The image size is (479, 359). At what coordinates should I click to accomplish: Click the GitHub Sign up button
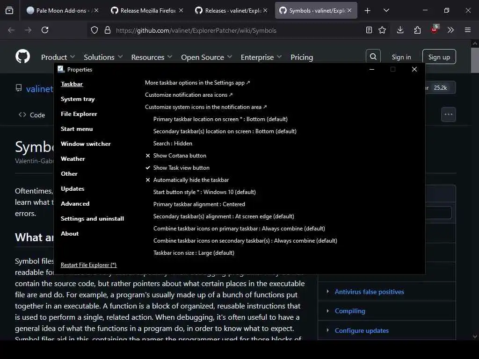coord(439,57)
